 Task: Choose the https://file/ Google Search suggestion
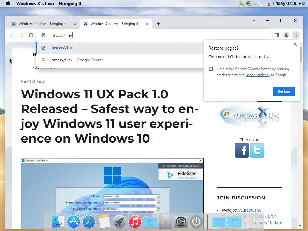click(x=120, y=60)
